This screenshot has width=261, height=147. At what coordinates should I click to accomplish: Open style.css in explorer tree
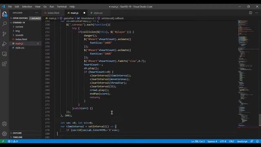20,48
